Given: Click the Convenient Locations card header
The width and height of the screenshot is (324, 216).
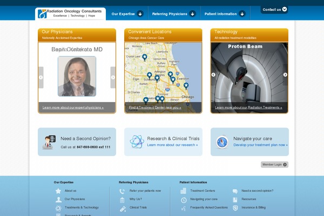Looking at the screenshot, I should point(163,35).
